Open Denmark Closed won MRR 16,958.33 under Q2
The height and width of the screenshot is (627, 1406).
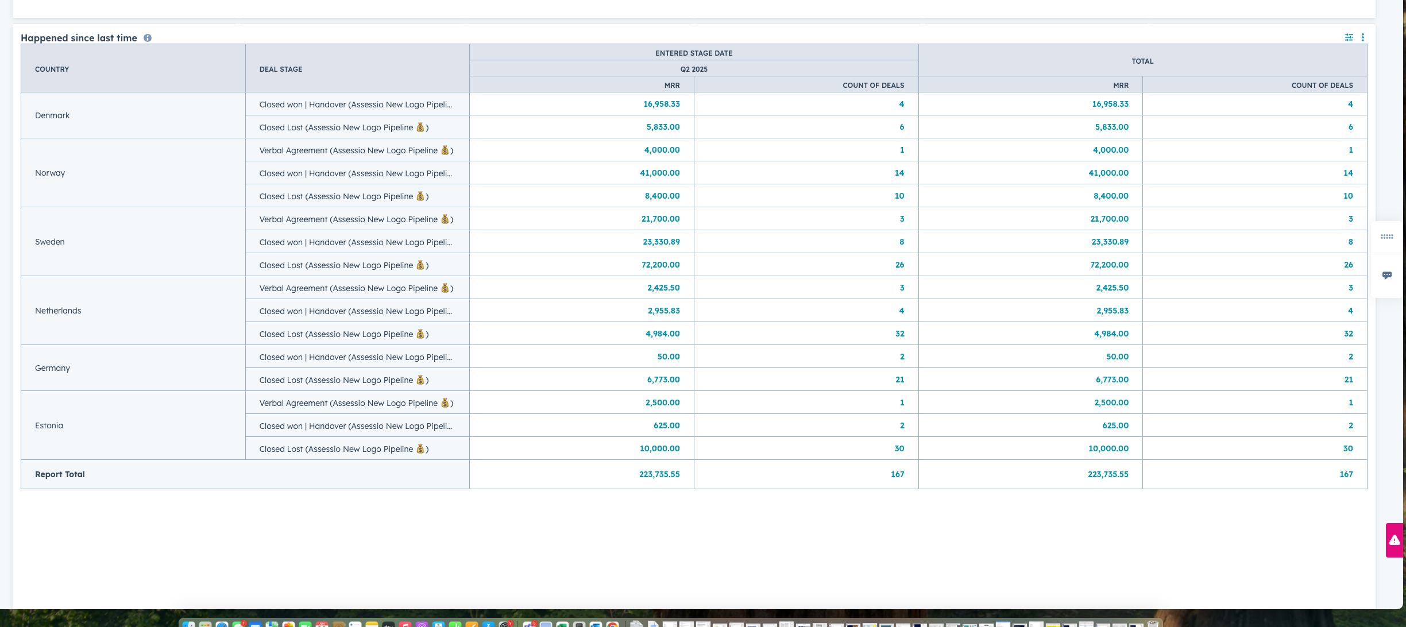[661, 104]
